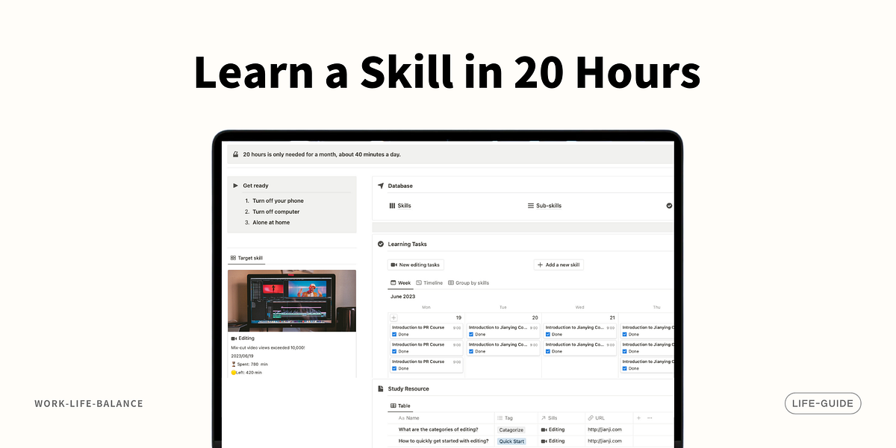Click the video camera icon on the Editing card

234,338
